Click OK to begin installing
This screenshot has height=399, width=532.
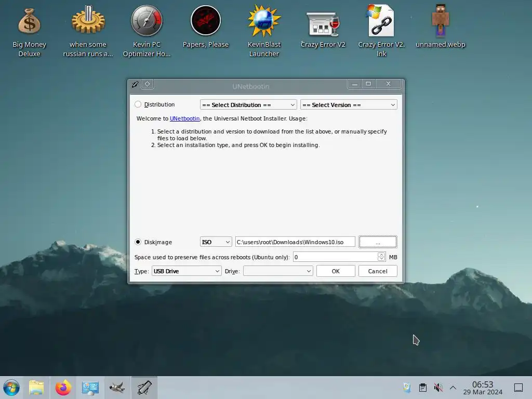click(x=336, y=271)
